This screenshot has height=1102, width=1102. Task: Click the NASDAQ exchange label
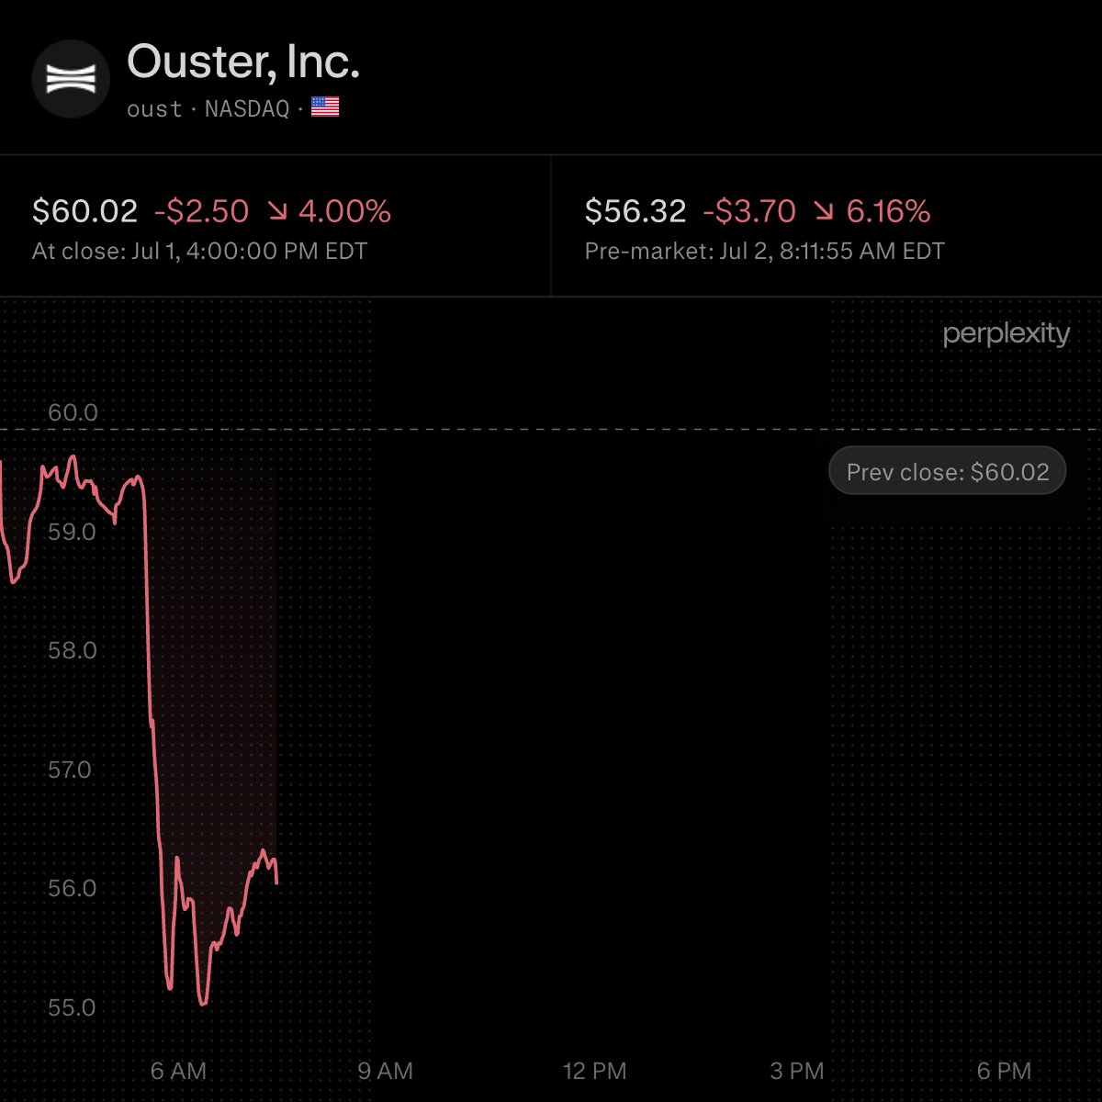click(x=247, y=109)
